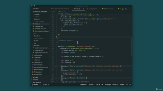Expand the .firebase folder

coord(37,14)
